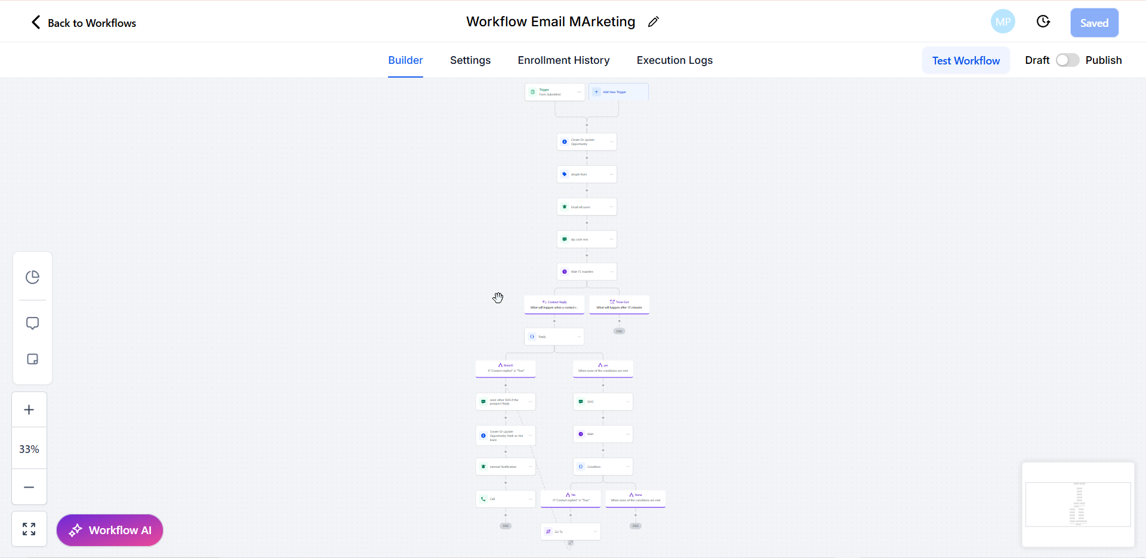The image size is (1146, 558).
Task: Open options menu on Wait 15 minutes node
Action: [x=612, y=272]
